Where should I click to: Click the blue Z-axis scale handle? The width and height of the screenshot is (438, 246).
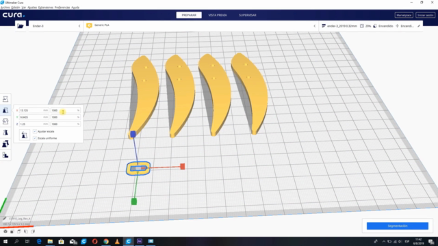point(133,134)
